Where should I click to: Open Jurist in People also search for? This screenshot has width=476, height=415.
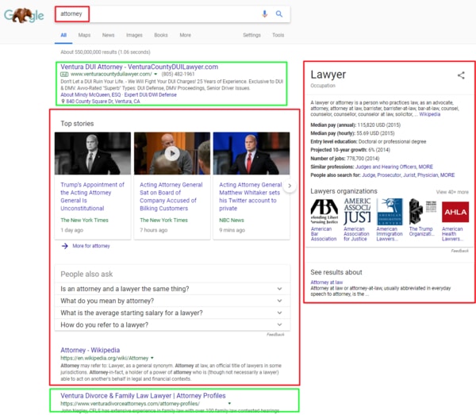point(409,175)
